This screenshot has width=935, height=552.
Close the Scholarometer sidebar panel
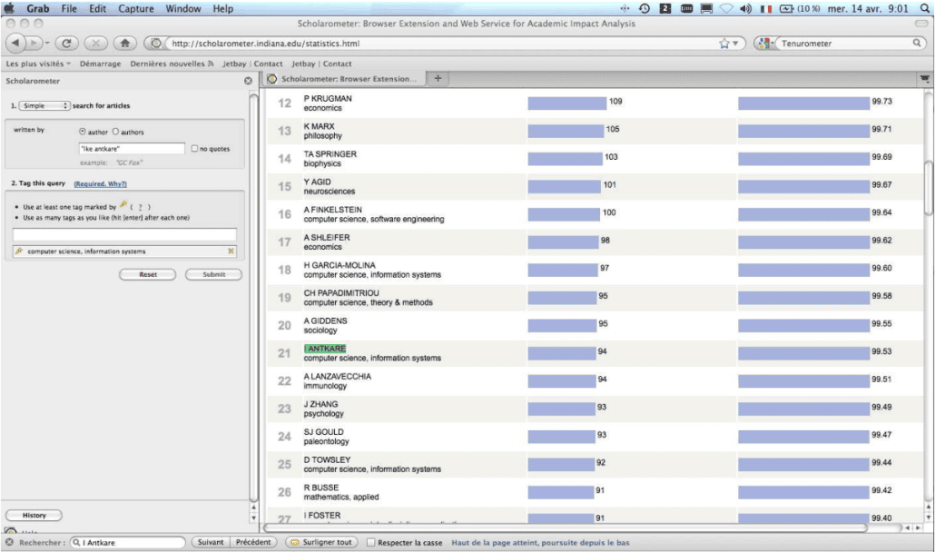coord(248,81)
